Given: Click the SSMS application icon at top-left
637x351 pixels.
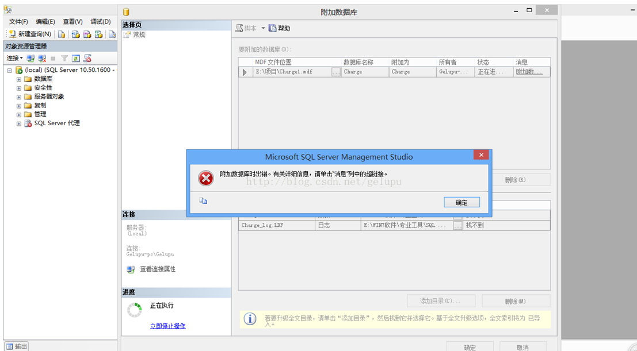Looking at the screenshot, I should [7, 9].
